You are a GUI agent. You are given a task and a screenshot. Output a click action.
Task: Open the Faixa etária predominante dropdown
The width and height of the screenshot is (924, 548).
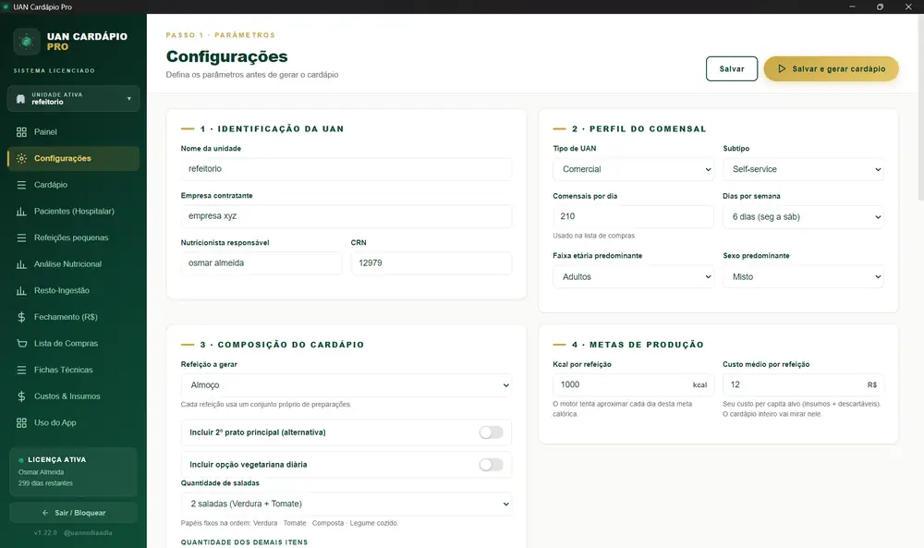634,276
